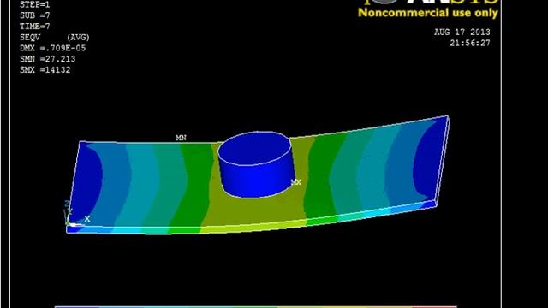
Task: Select the SMN =27.213 value text
Action: pyautogui.click(x=48, y=59)
